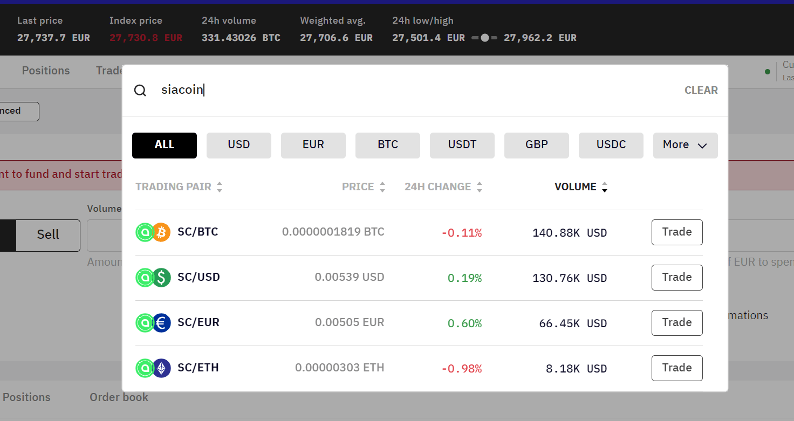Viewport: 794px width, 421px height.
Task: Click the 0.19% change value
Action: (465, 279)
